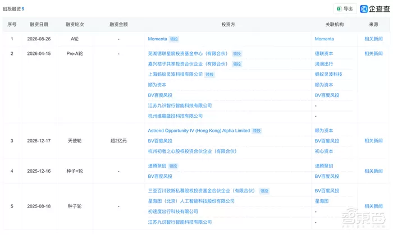Open 相关新闻 for the A轮 row
The width and height of the screenshot is (393, 235).
click(373, 39)
